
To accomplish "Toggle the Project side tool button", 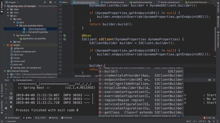I will point(2,7).
